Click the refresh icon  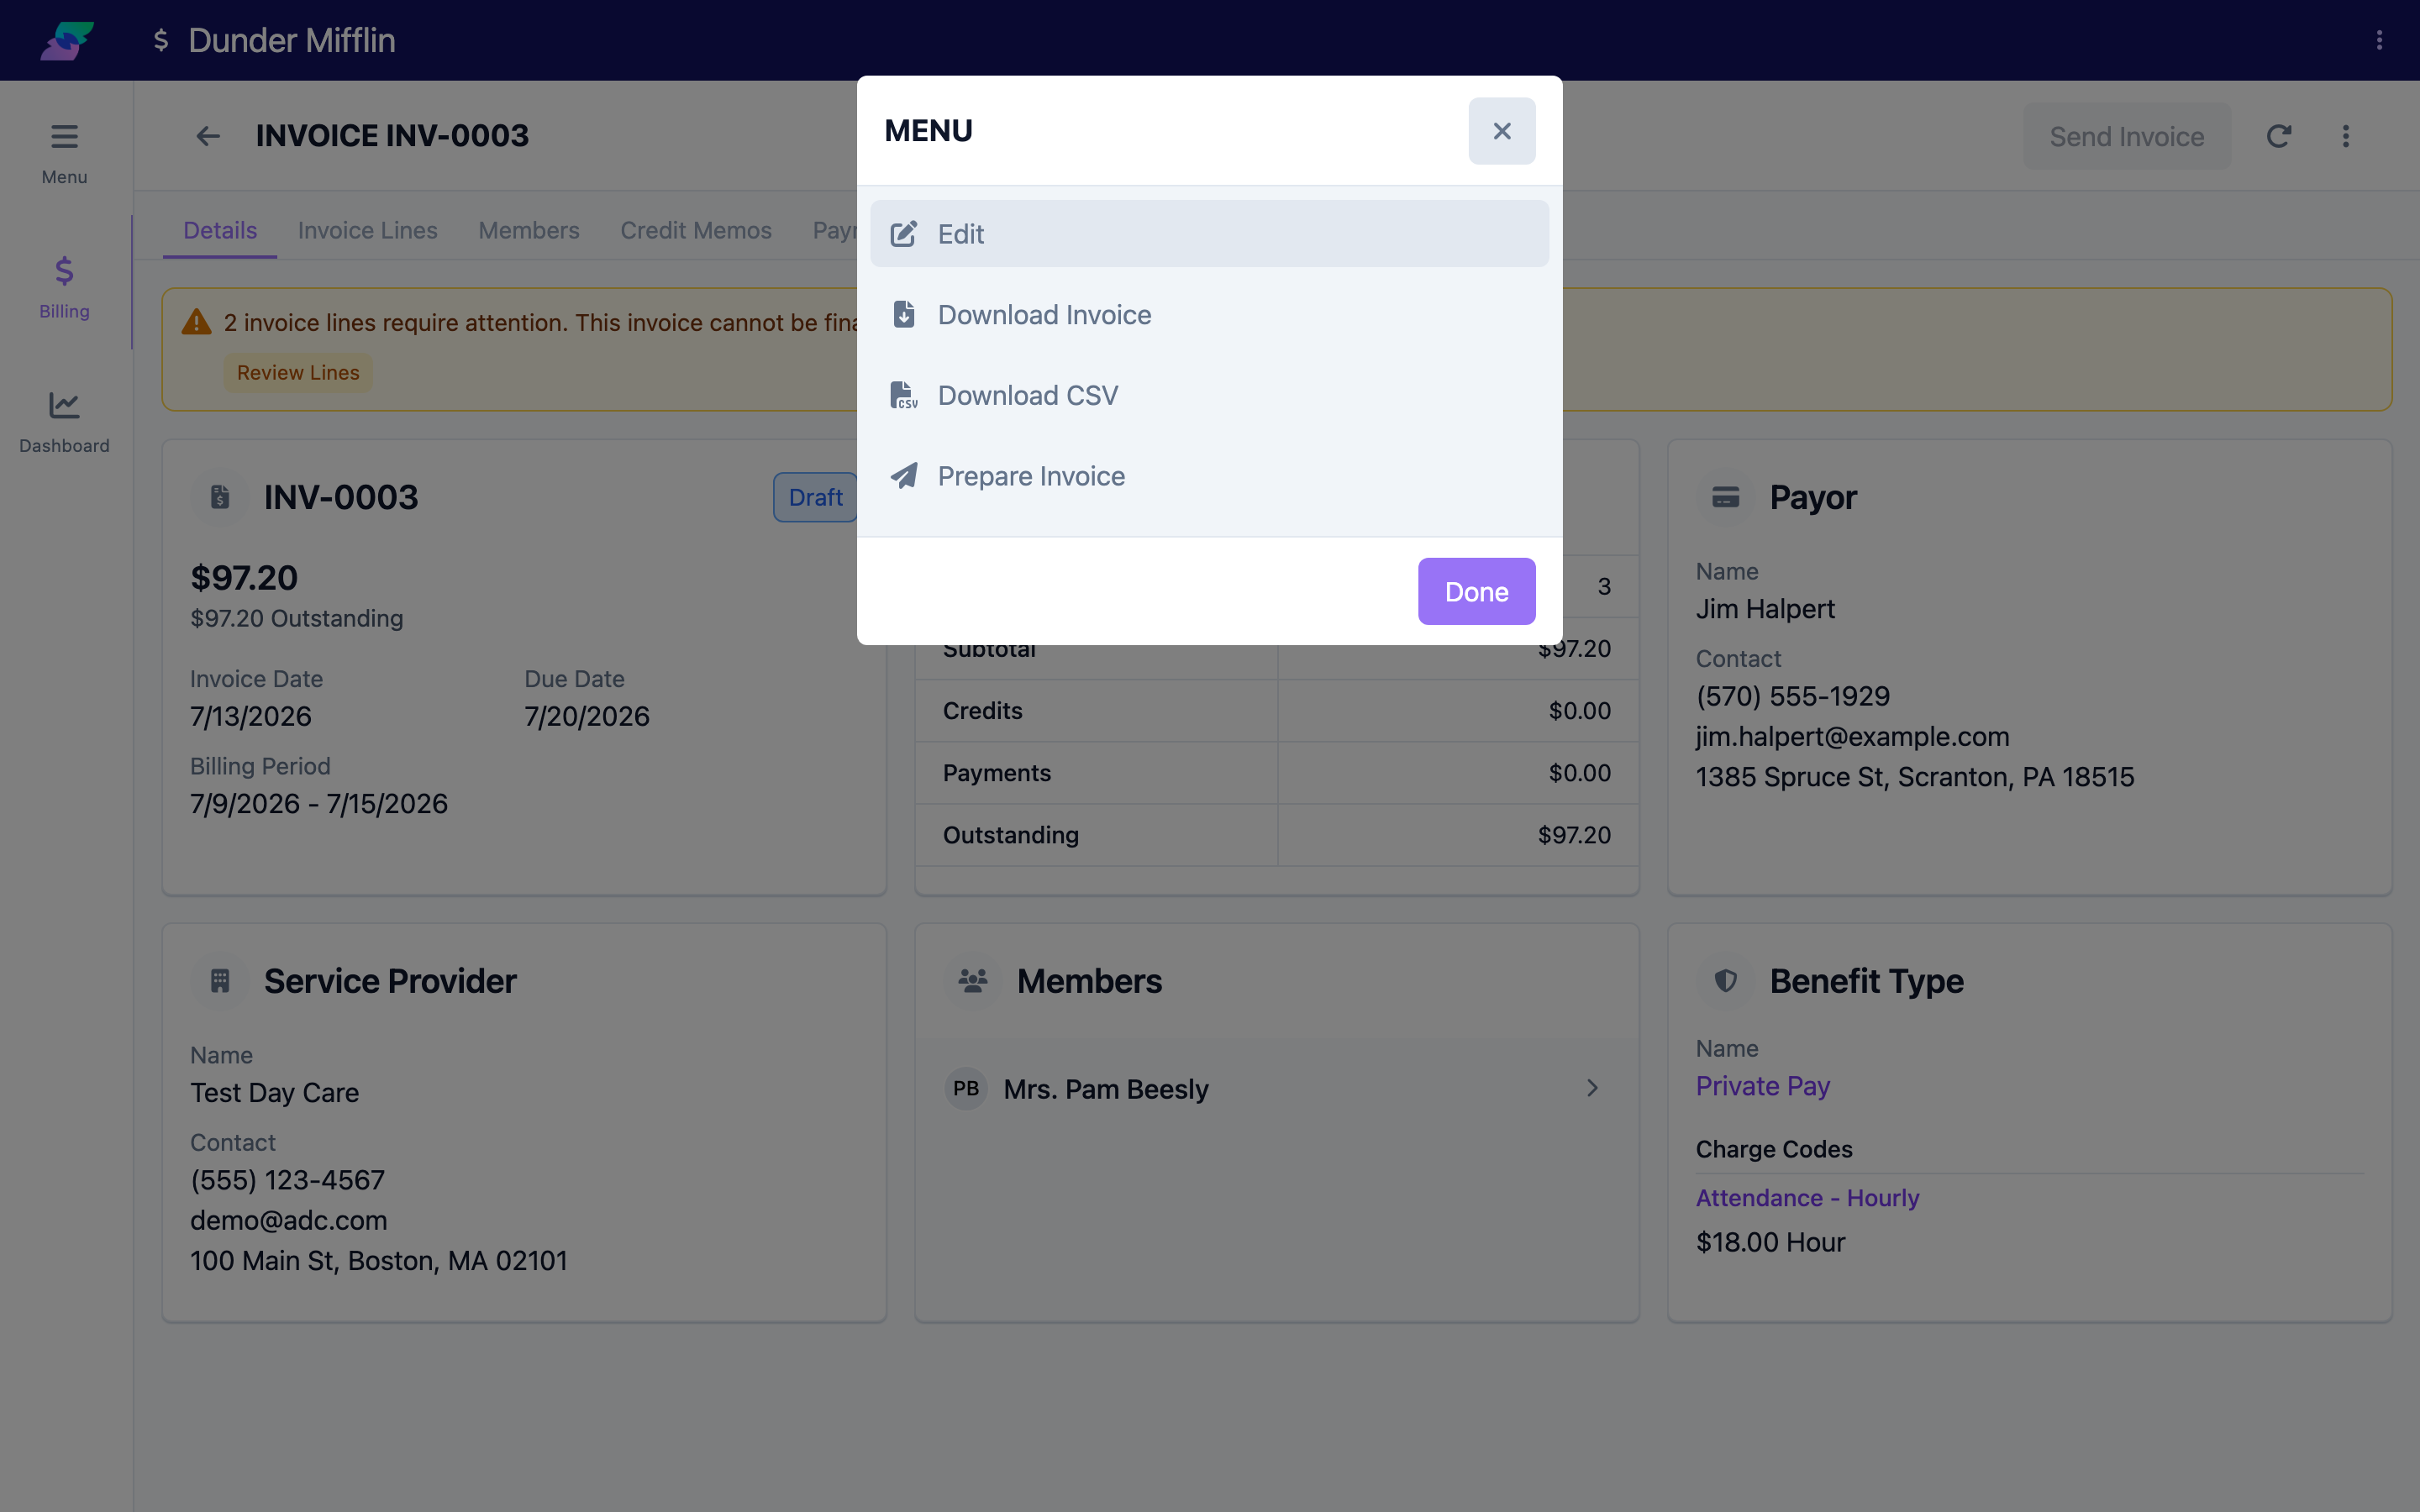tap(2278, 136)
